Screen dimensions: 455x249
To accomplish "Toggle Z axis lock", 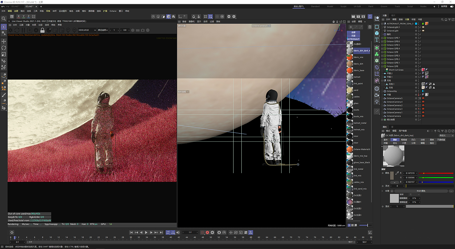I will pyautogui.click(x=28, y=16).
